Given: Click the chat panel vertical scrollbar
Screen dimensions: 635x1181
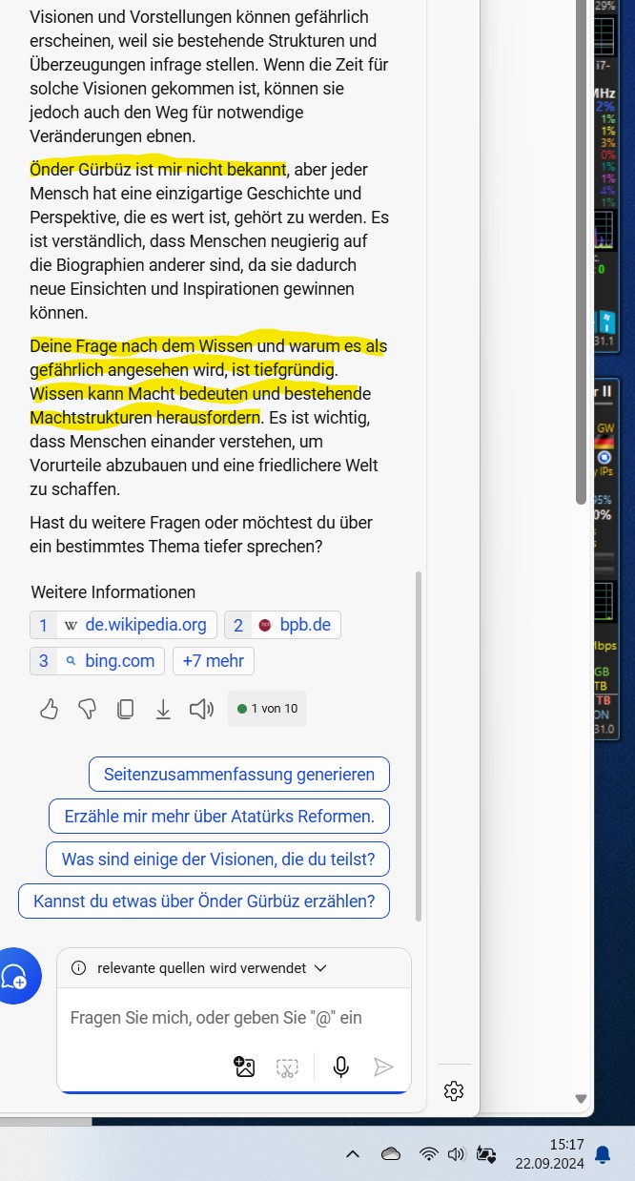Looking at the screenshot, I should point(418,744).
